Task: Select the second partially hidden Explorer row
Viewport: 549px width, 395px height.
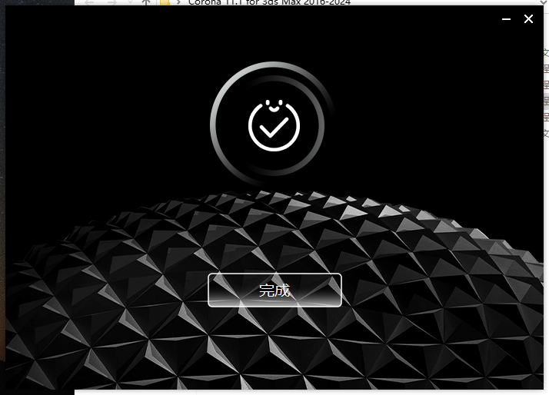Action: coord(546,69)
